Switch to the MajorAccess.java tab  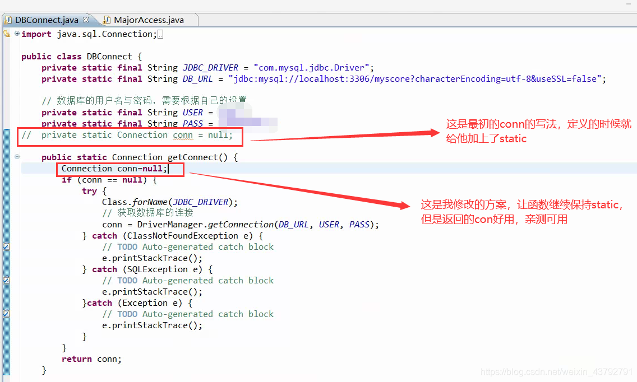pyautogui.click(x=149, y=19)
